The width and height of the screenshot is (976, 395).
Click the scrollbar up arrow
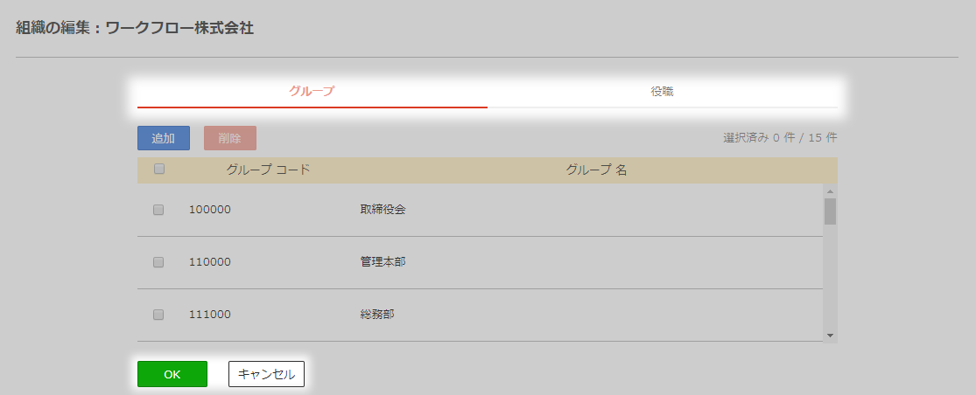[x=830, y=191]
